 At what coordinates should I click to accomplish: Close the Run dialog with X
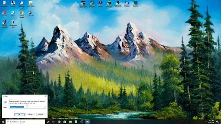pyautogui.click(x=46, y=96)
